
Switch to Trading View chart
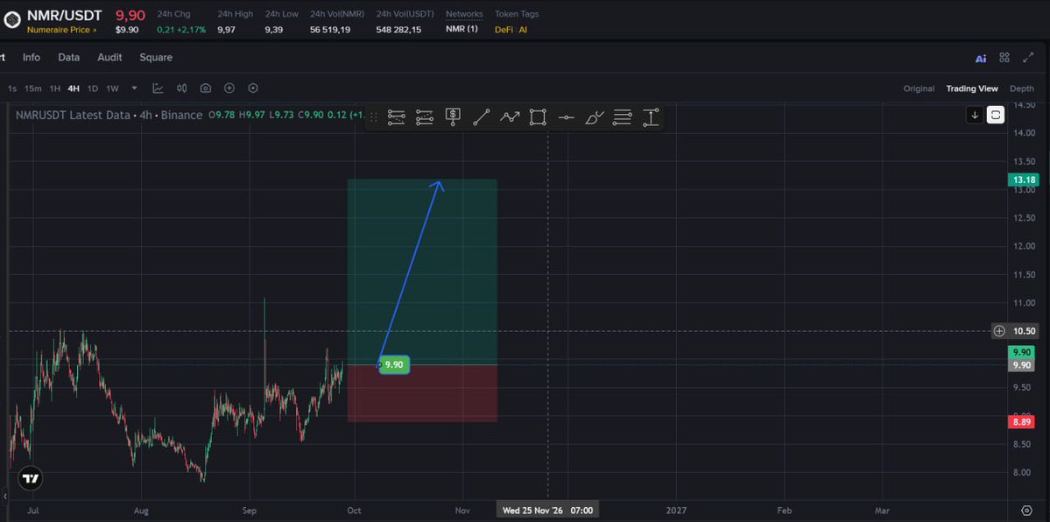(972, 88)
